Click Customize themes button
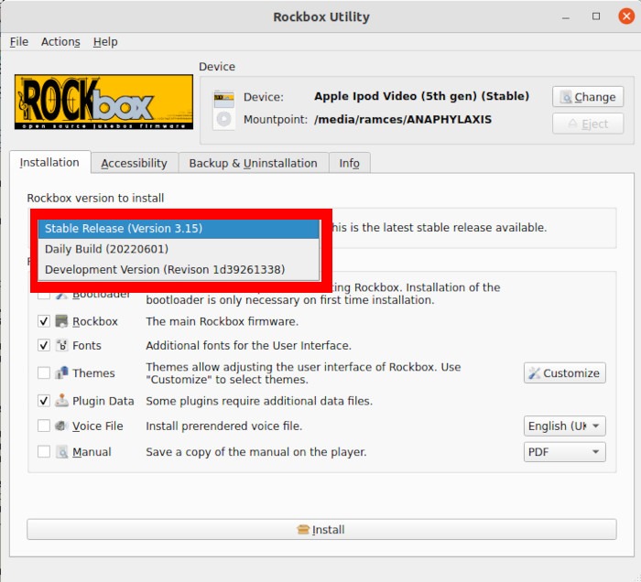 565,372
